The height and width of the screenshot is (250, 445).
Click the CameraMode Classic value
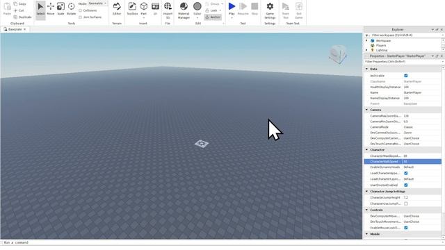click(422, 127)
